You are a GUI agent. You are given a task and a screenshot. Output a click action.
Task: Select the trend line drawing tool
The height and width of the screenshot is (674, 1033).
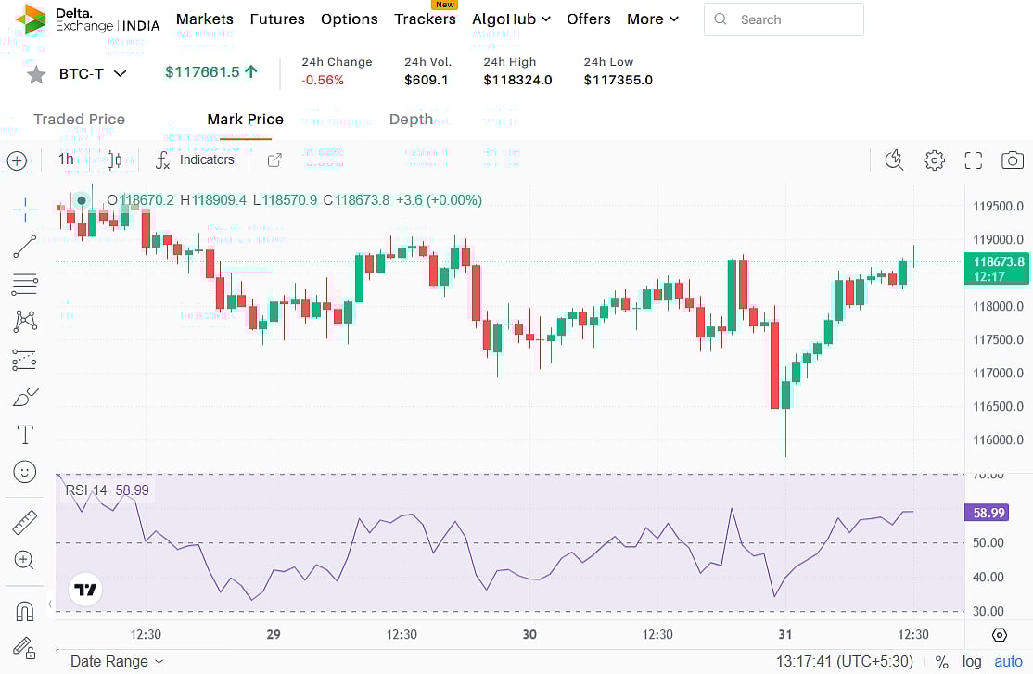[24, 247]
